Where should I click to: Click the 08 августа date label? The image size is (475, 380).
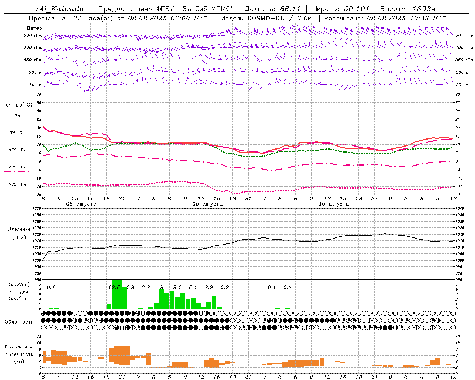[81, 204]
